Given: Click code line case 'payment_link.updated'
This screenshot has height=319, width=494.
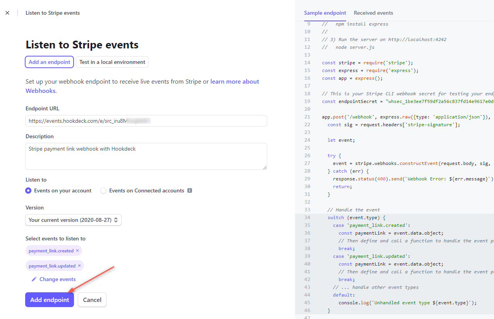Looking at the screenshot, I should click(371, 256).
